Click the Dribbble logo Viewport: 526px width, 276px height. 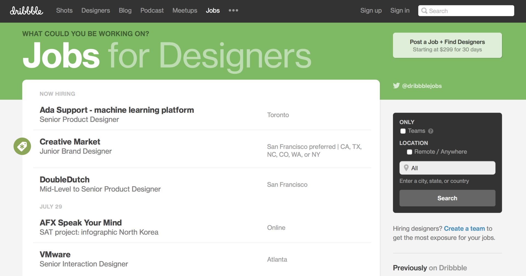click(26, 11)
